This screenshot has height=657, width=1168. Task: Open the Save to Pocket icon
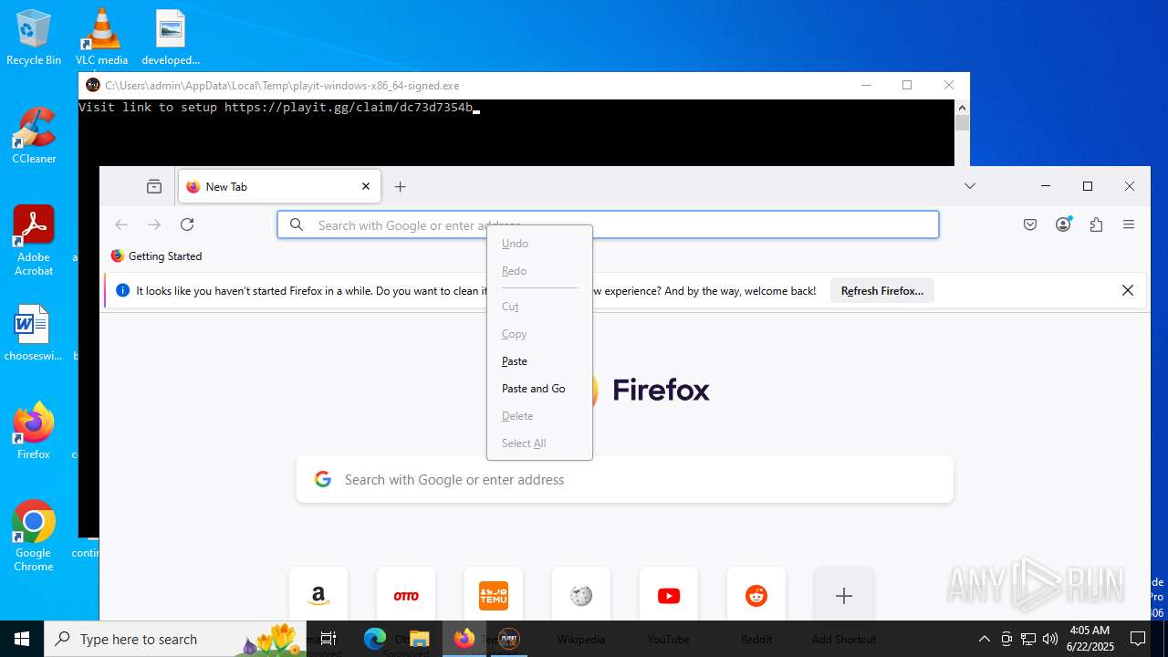[x=1030, y=224]
